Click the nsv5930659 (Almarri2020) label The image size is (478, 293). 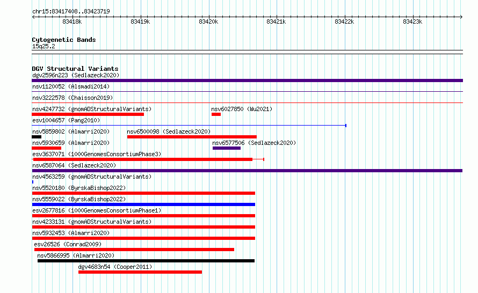(x=71, y=143)
